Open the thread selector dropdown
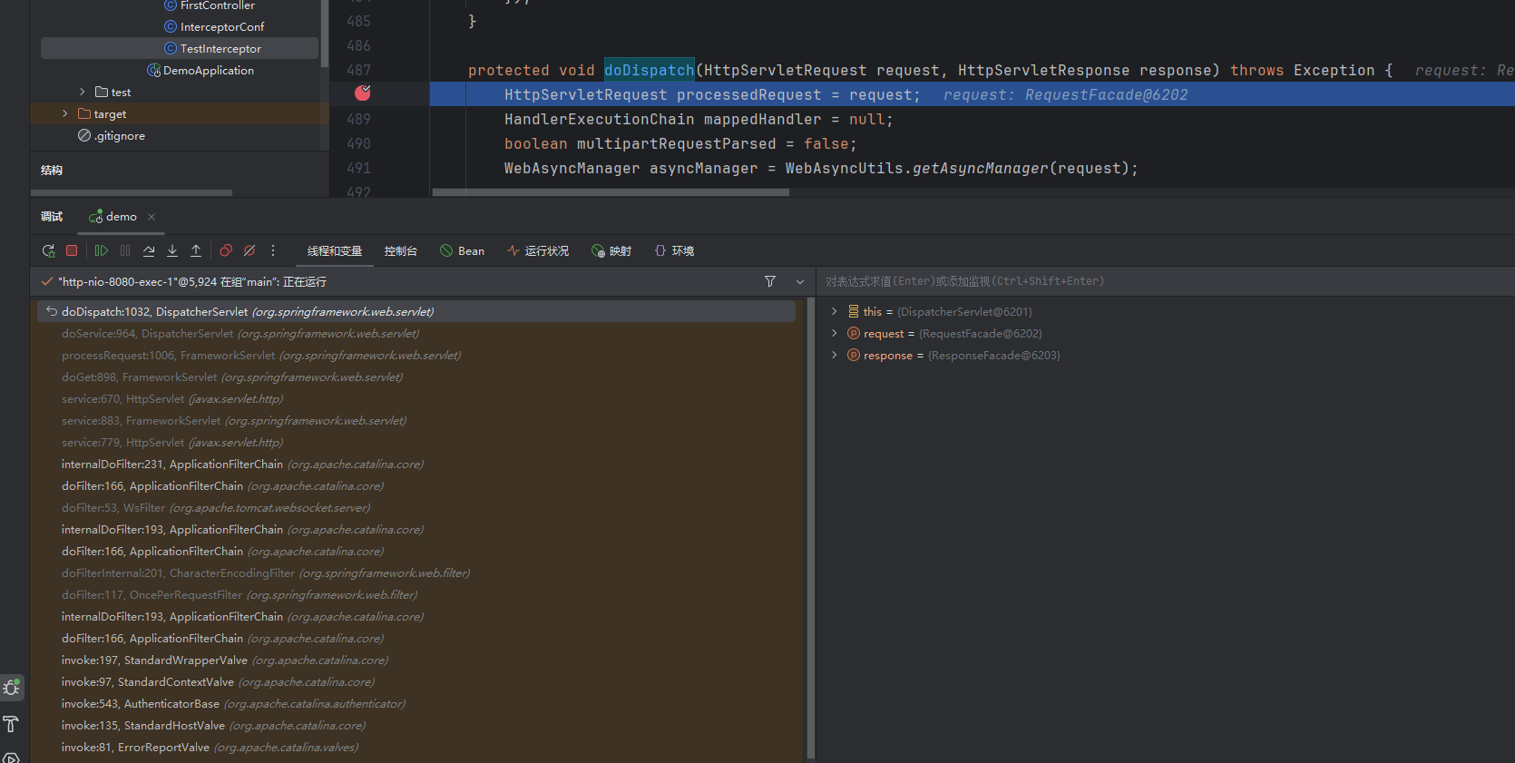 800,282
